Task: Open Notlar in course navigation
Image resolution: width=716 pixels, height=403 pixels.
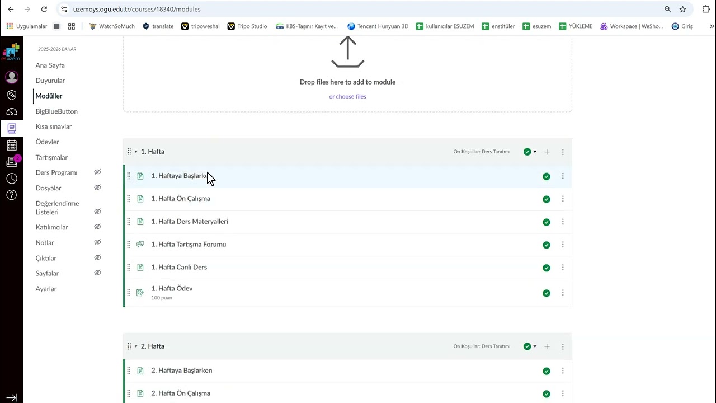Action: click(45, 243)
